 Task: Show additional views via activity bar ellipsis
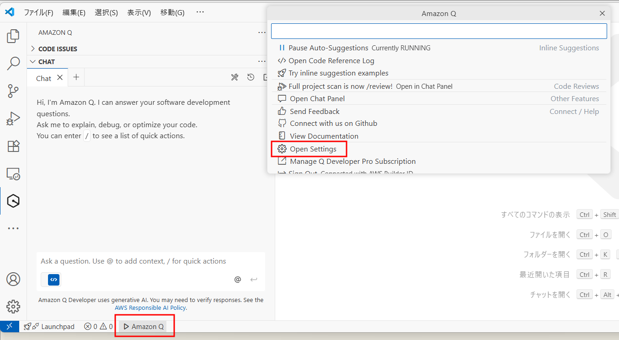[13, 228]
